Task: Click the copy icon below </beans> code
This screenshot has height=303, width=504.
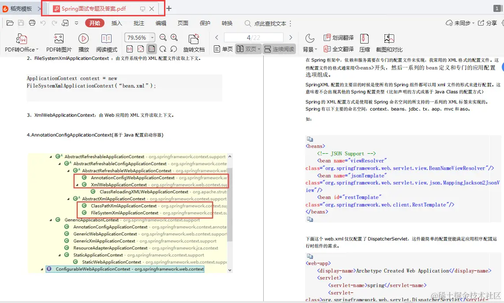Action: click(x=310, y=219)
